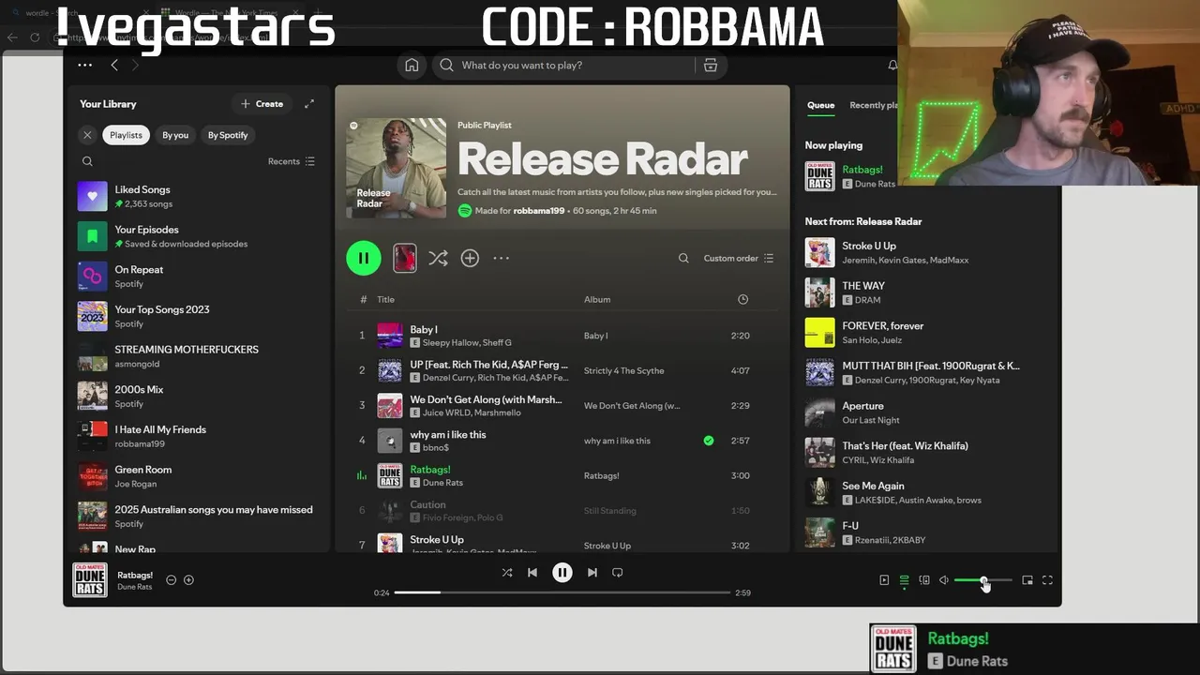This screenshot has width=1200, height=675.
Task: Open 2025 Australian songs you may have missed
Action: pos(197,516)
